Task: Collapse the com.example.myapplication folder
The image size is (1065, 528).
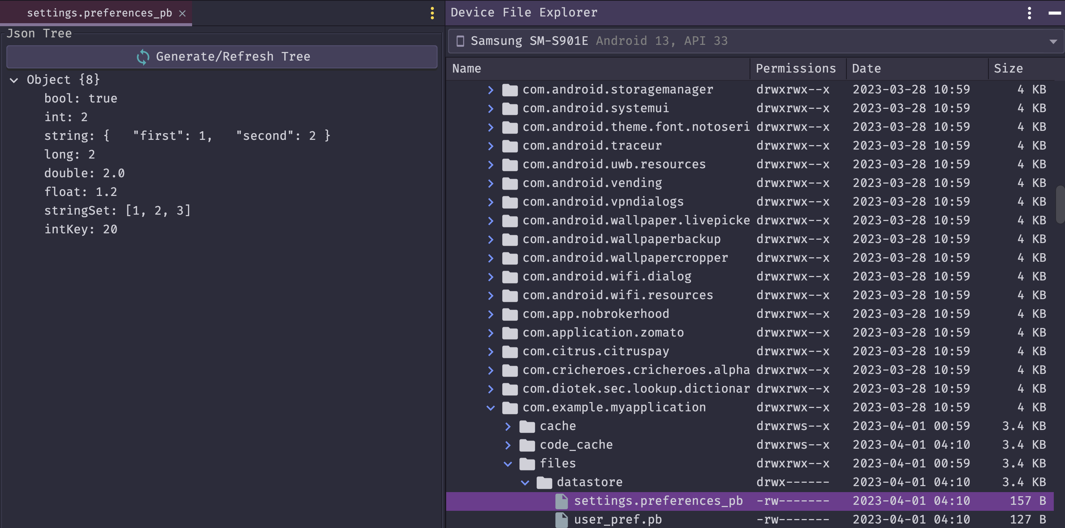Action: (491, 408)
